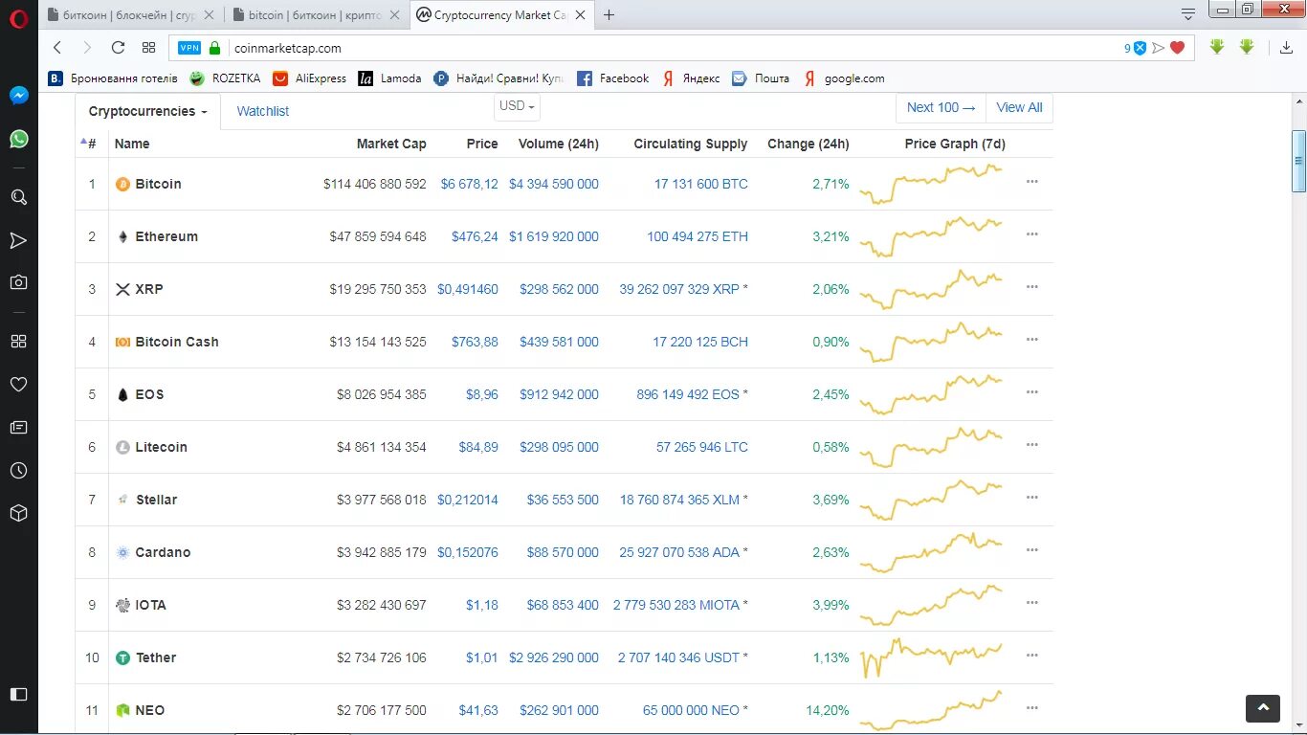Click Bitcoin price $6 678,12
This screenshot has height=735, width=1307.
click(x=469, y=184)
